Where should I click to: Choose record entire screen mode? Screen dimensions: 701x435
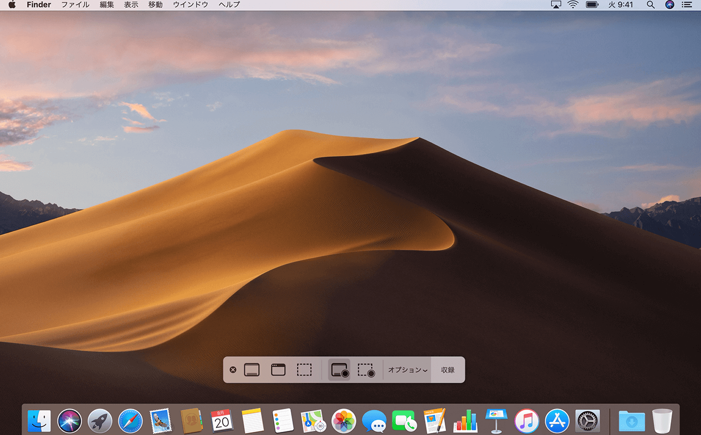coord(340,370)
